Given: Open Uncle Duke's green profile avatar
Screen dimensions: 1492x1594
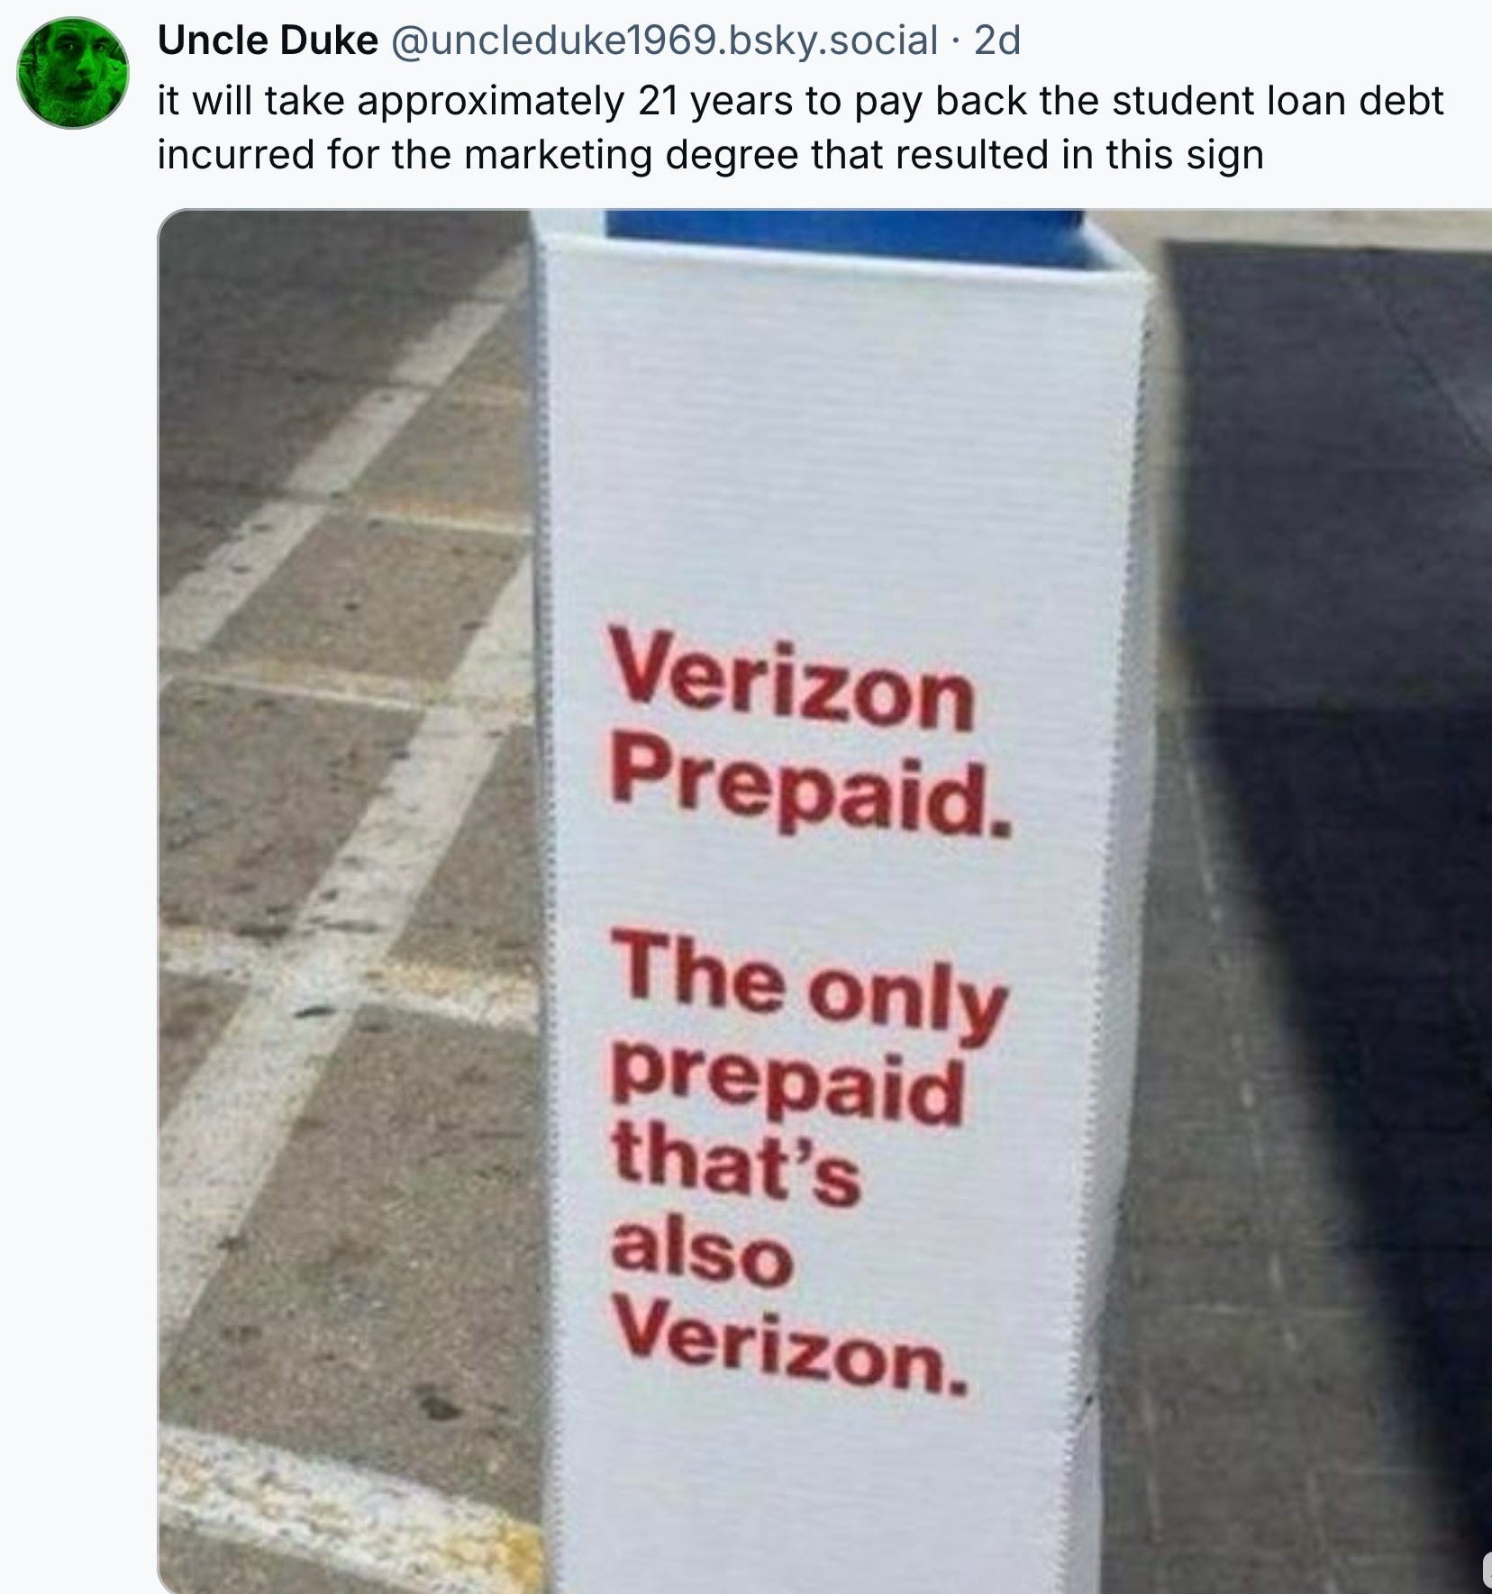Looking at the screenshot, I should click(74, 73).
